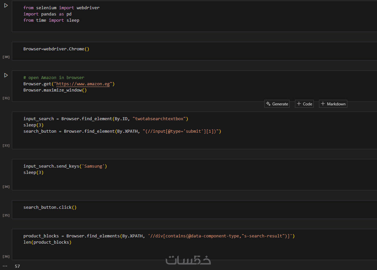Click the import pandas as pd line
The image size is (377, 270).
47,14
